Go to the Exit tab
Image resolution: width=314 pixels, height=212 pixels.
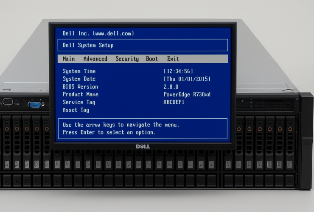tap(173, 59)
